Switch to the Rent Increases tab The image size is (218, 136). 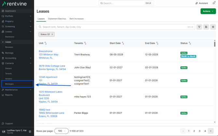pos(76,19)
